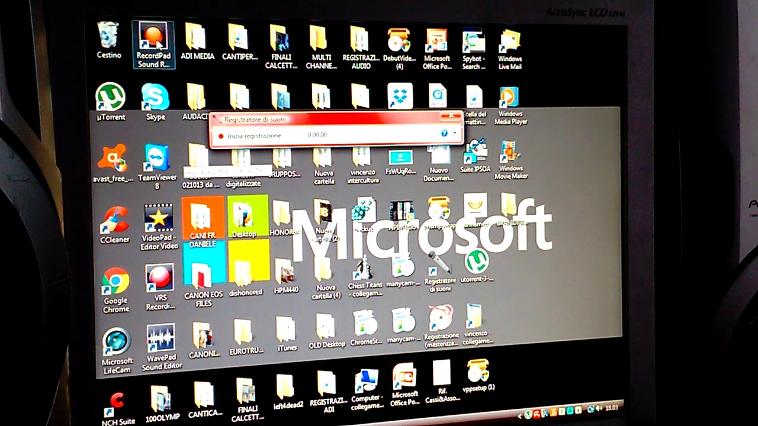Launch Windows Media Player shortcut

[510, 105]
